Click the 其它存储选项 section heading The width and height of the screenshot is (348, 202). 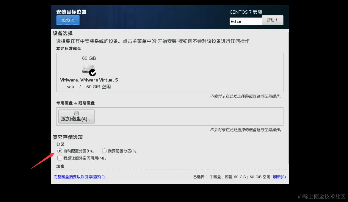pyautogui.click(x=68, y=137)
